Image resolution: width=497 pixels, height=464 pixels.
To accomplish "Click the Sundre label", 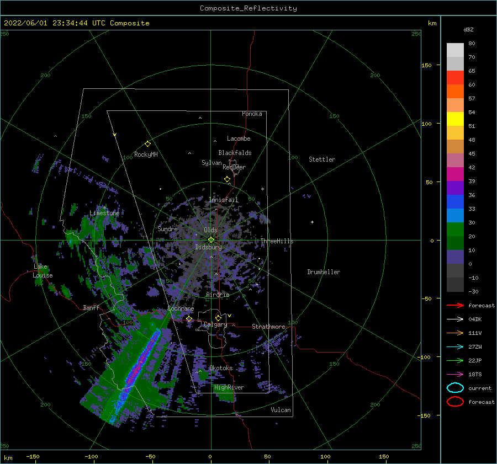I will [x=168, y=228].
